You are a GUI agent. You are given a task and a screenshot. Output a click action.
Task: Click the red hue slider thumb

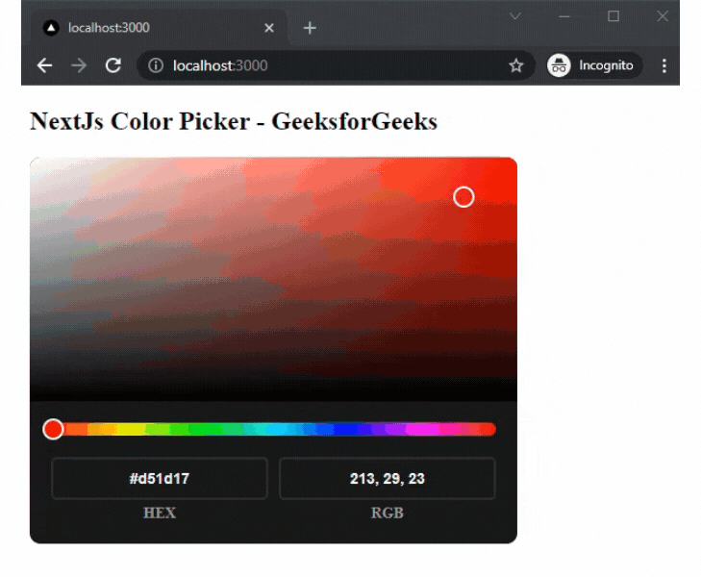(x=53, y=429)
